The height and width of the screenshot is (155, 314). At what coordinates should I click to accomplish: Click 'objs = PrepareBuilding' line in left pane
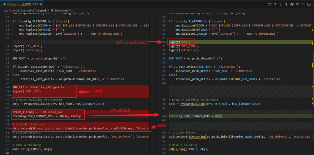(x=58, y=104)
